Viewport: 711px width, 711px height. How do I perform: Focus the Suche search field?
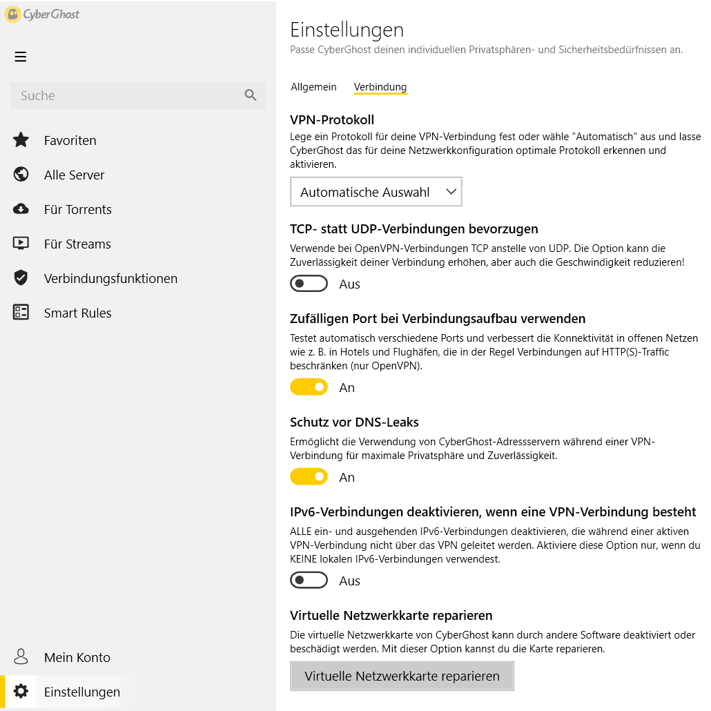[x=138, y=95]
